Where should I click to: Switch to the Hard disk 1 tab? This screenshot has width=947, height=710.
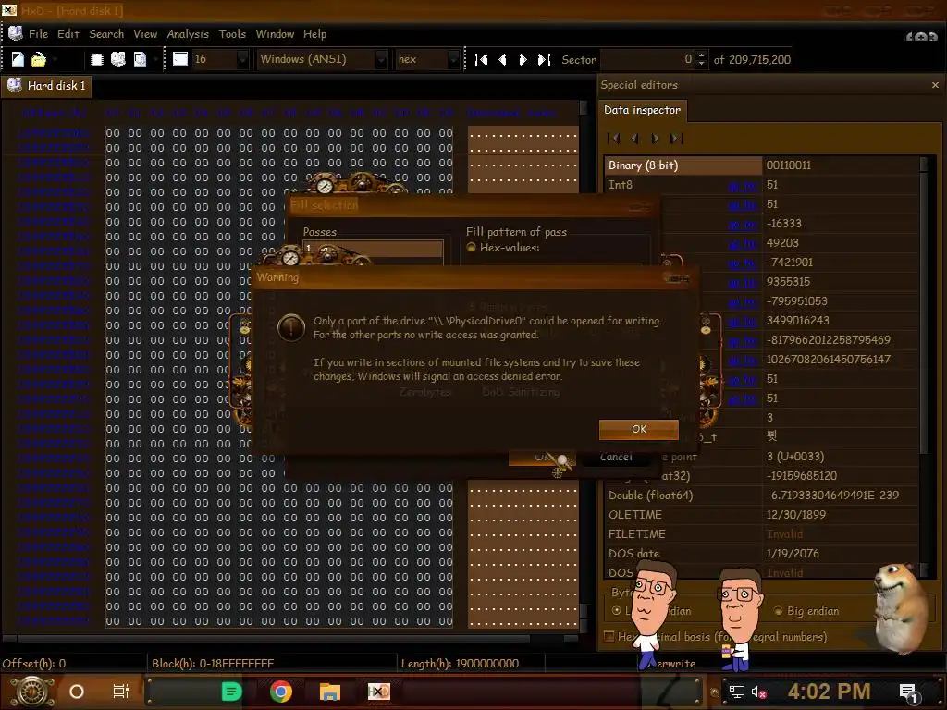point(46,86)
